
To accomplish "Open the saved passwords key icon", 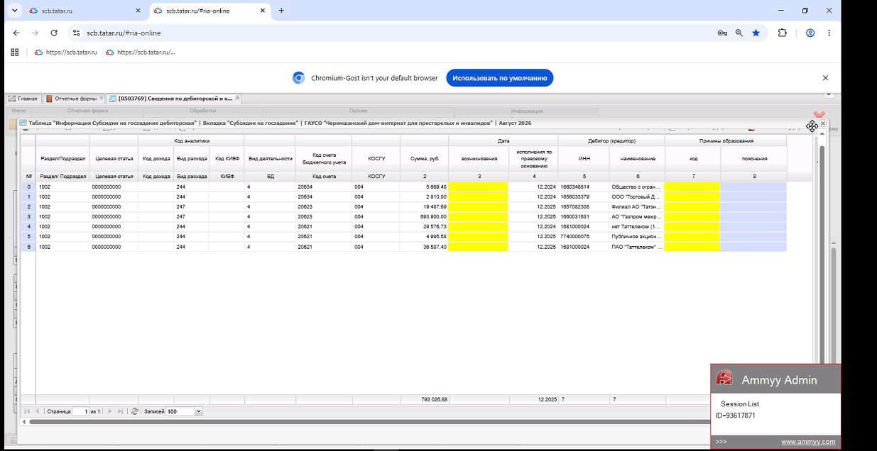I will point(722,33).
